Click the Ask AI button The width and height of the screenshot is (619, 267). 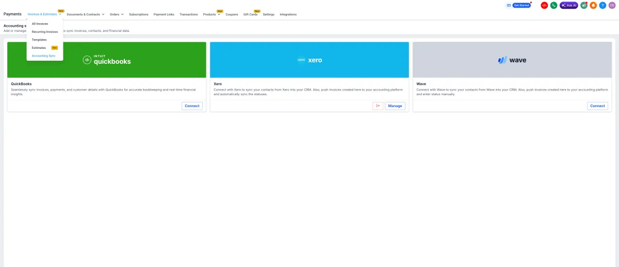coord(569,5)
